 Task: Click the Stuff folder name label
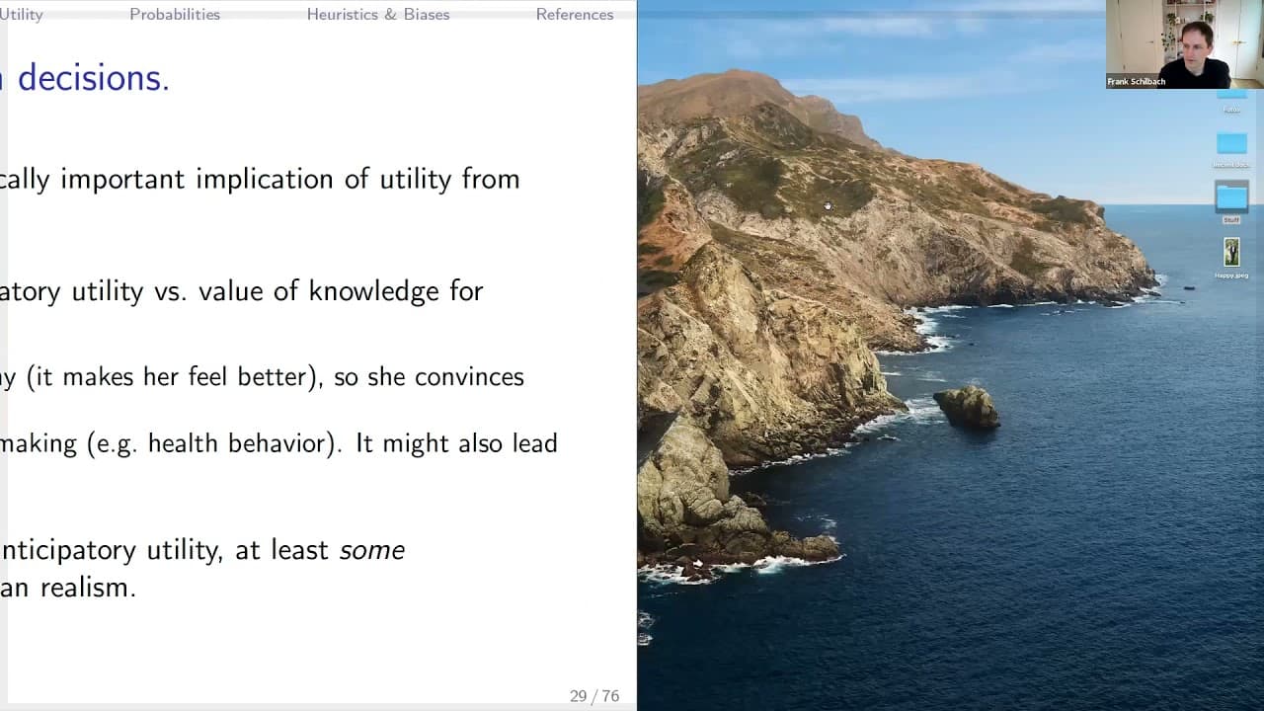(1231, 220)
